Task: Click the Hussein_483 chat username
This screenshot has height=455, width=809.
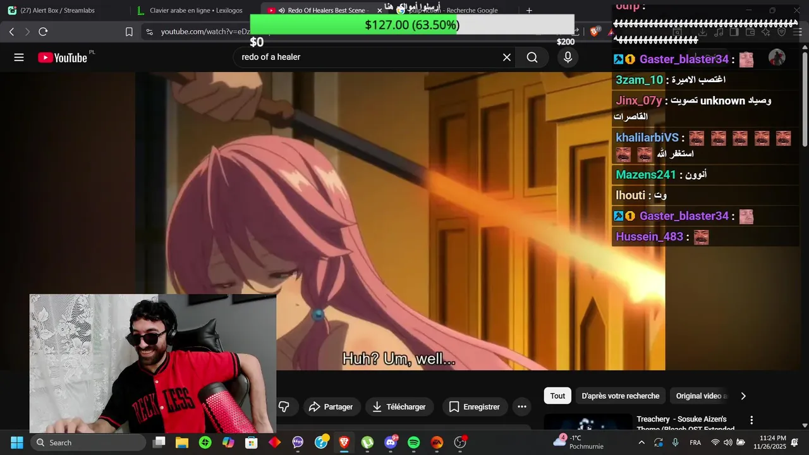Action: point(649,236)
